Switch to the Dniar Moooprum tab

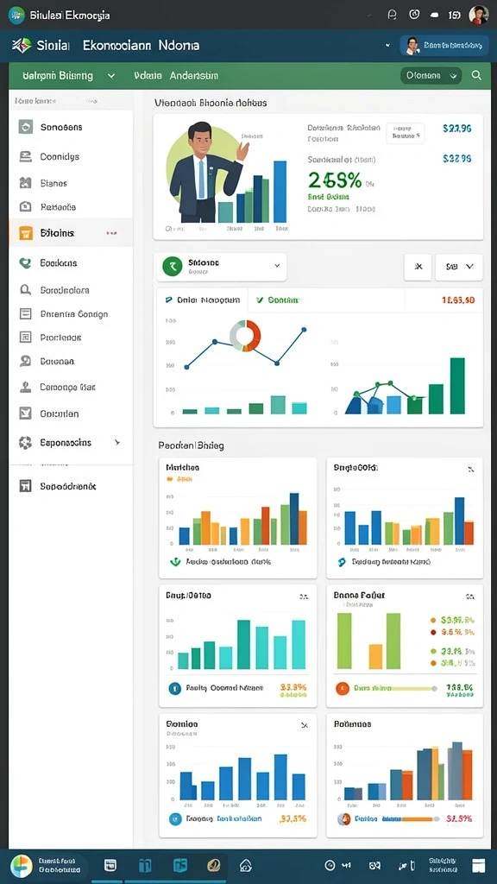click(x=203, y=300)
